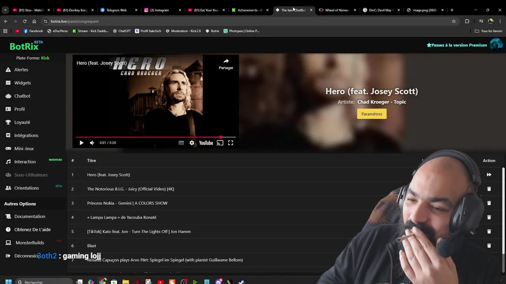The image size is (506, 284).
Task: Open Steam from the taskbar
Action: coord(241,282)
